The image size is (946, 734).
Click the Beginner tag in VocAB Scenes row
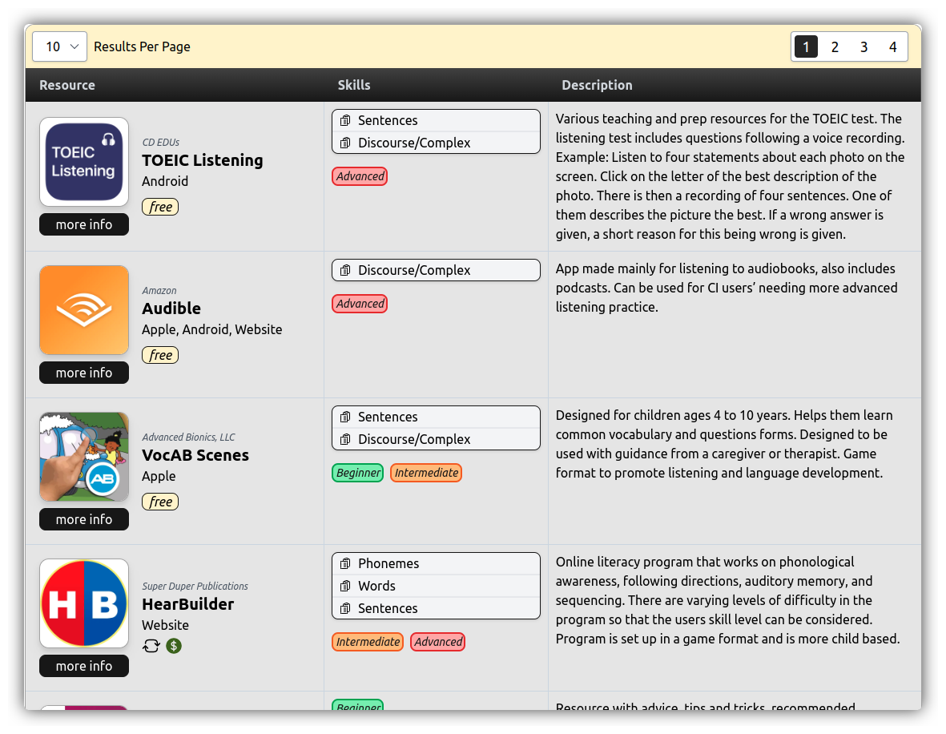[x=358, y=473]
